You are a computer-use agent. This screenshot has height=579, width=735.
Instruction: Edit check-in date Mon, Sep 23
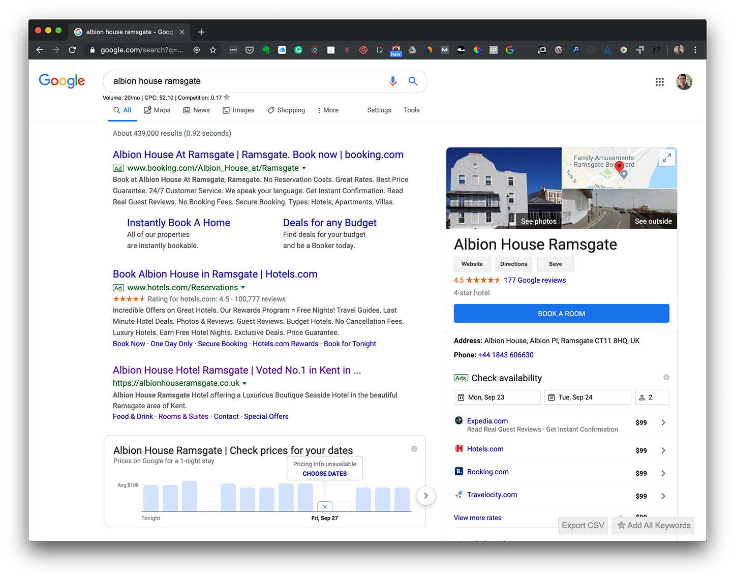pyautogui.click(x=497, y=398)
